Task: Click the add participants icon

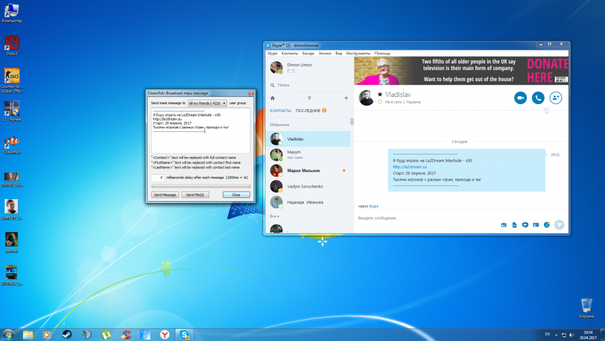Action: [555, 98]
